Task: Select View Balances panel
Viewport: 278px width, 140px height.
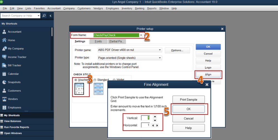Action: 27,121
